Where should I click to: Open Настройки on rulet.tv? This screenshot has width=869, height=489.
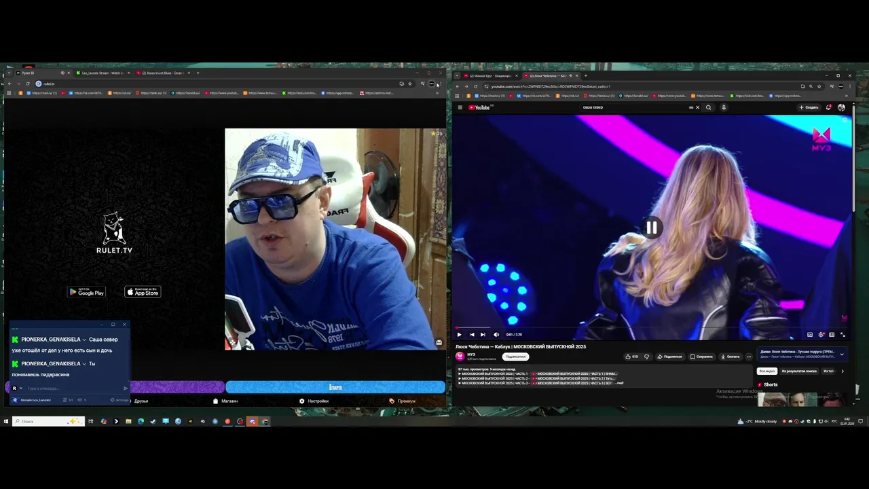pos(314,401)
